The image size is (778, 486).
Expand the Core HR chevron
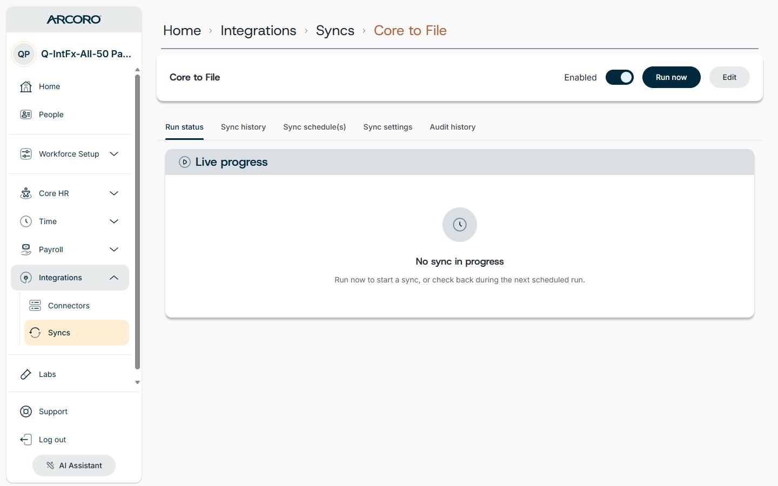114,193
